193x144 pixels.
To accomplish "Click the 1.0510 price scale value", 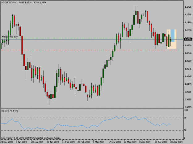I will pyautogui.click(x=188, y=61).
